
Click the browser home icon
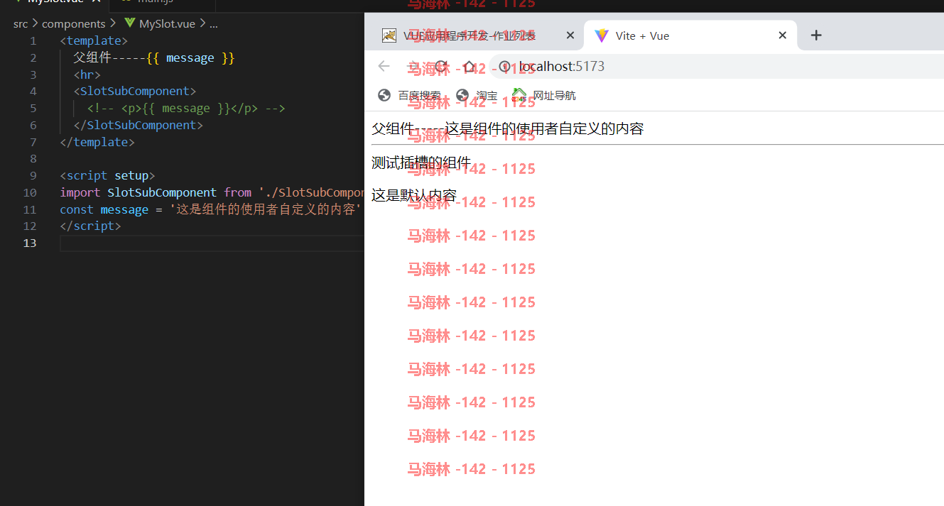tap(469, 67)
